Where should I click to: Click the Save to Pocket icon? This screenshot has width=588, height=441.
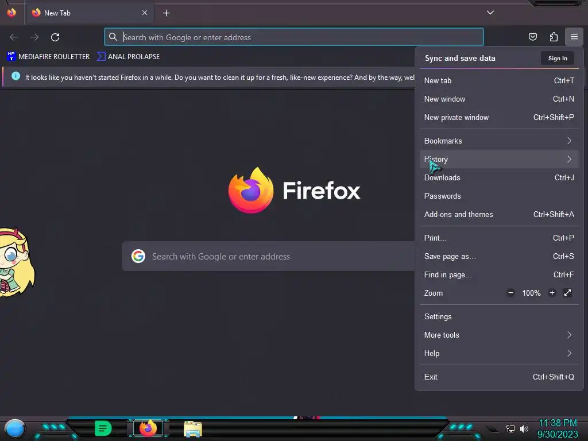[532, 37]
